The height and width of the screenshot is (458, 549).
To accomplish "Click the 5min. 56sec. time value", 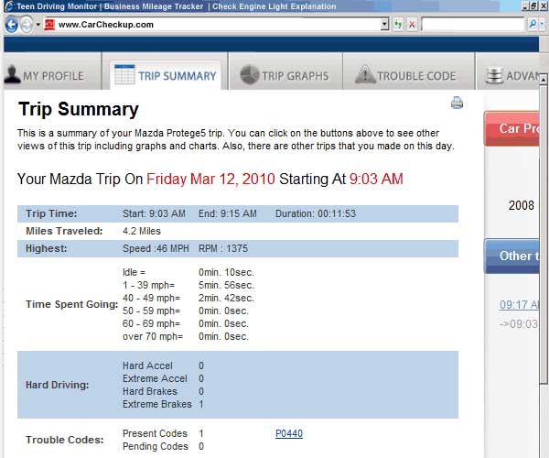I will point(226,285).
